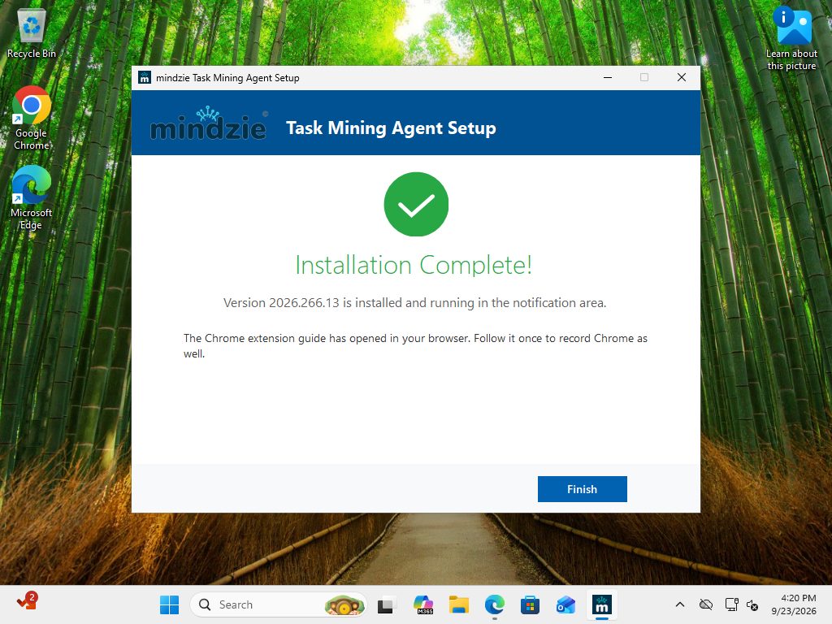Click the mindzie logo in the header
Viewport: 832px width, 624px height.
coord(209,123)
